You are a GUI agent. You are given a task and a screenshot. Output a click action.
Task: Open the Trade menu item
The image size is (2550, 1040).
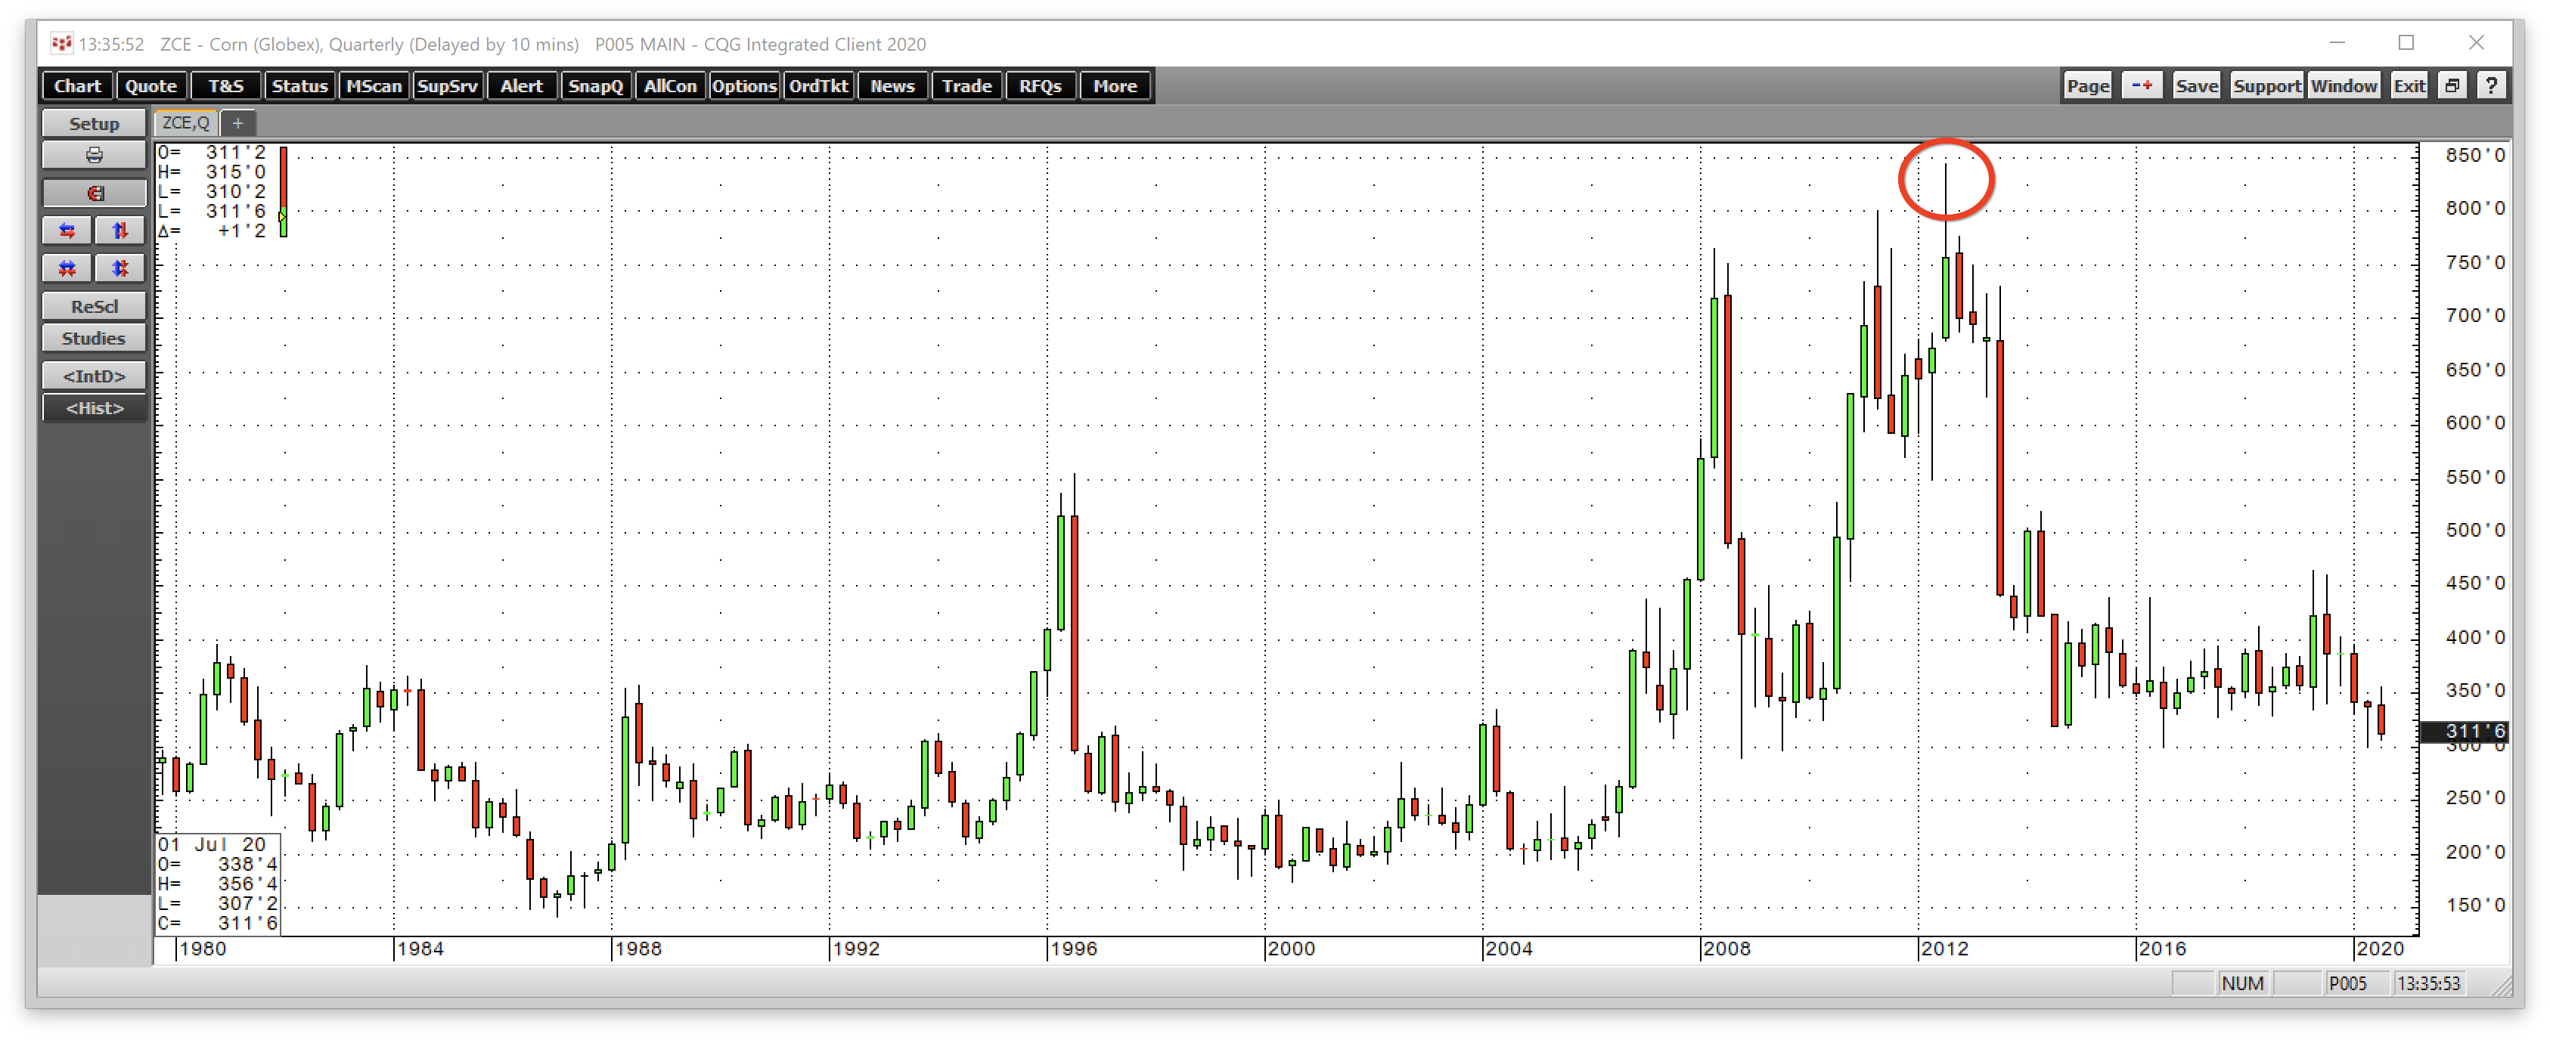coord(966,85)
